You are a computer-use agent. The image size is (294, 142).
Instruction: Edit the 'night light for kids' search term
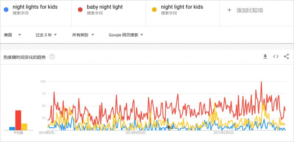[x=182, y=7]
